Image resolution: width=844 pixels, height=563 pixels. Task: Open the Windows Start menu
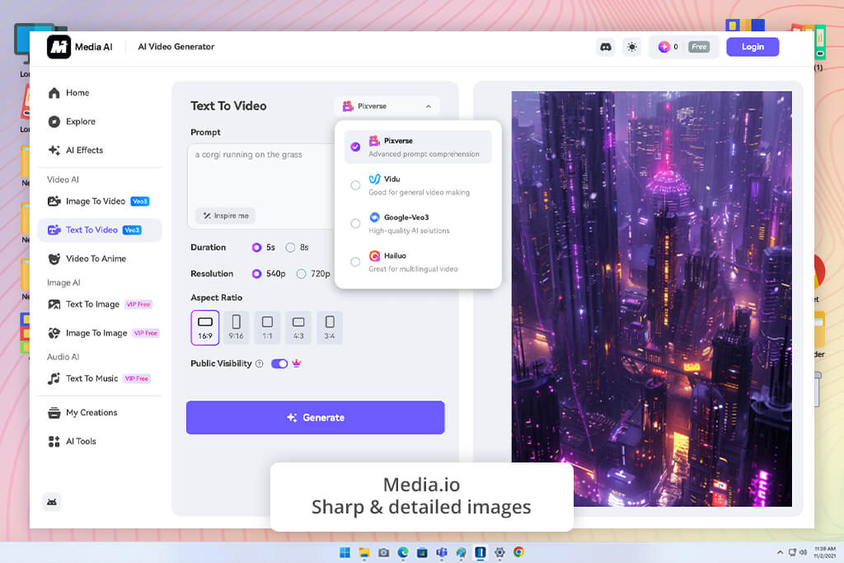pos(345,552)
